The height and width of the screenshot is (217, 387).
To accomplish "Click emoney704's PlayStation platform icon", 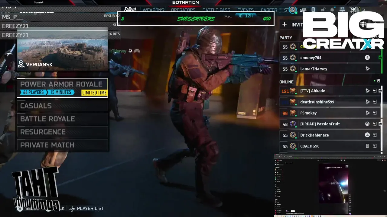I will click(367, 58).
